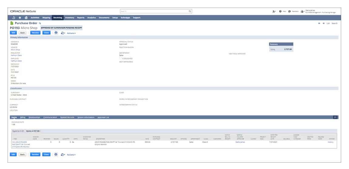
Task: Open Kathryn Glass link under Requestor
Action: [x=16, y=55]
